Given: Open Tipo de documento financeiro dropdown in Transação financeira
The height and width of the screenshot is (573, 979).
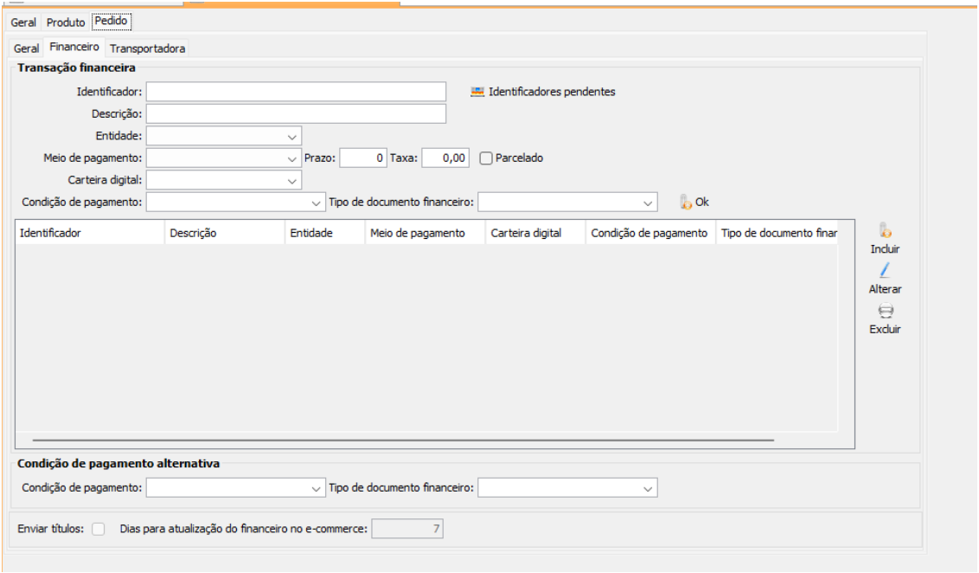Looking at the screenshot, I should [x=648, y=203].
